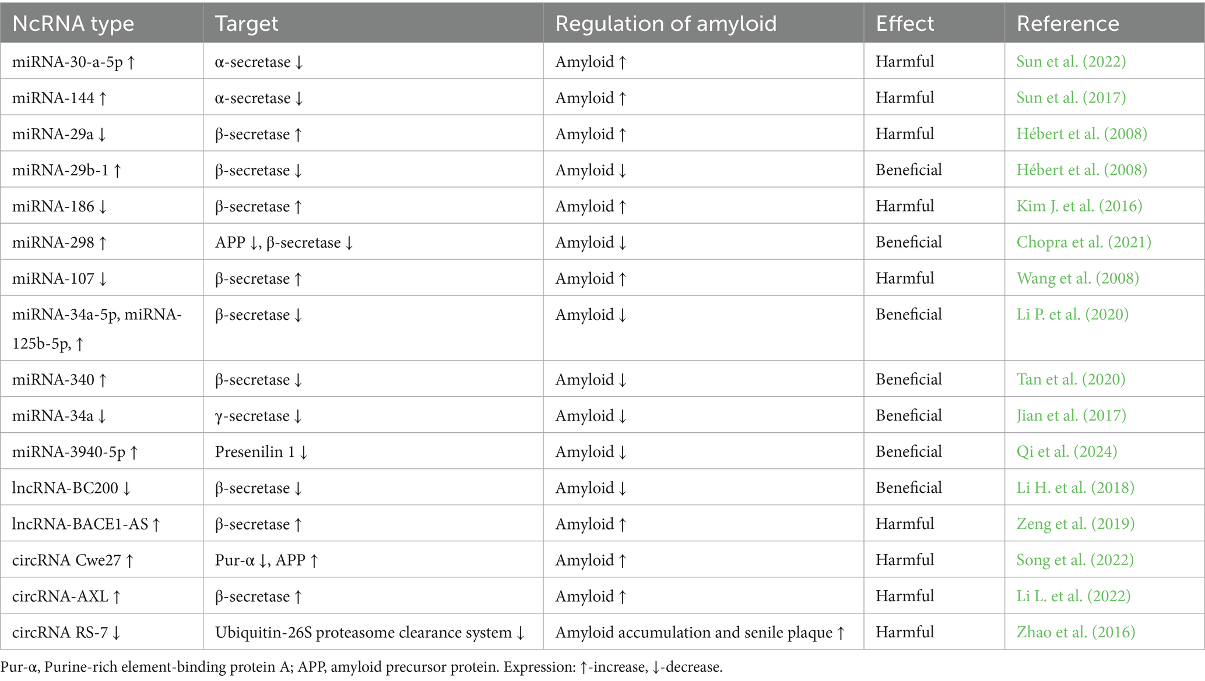Open the Zeng et al. (2019) citation
The image size is (1205, 681).
click(1075, 524)
